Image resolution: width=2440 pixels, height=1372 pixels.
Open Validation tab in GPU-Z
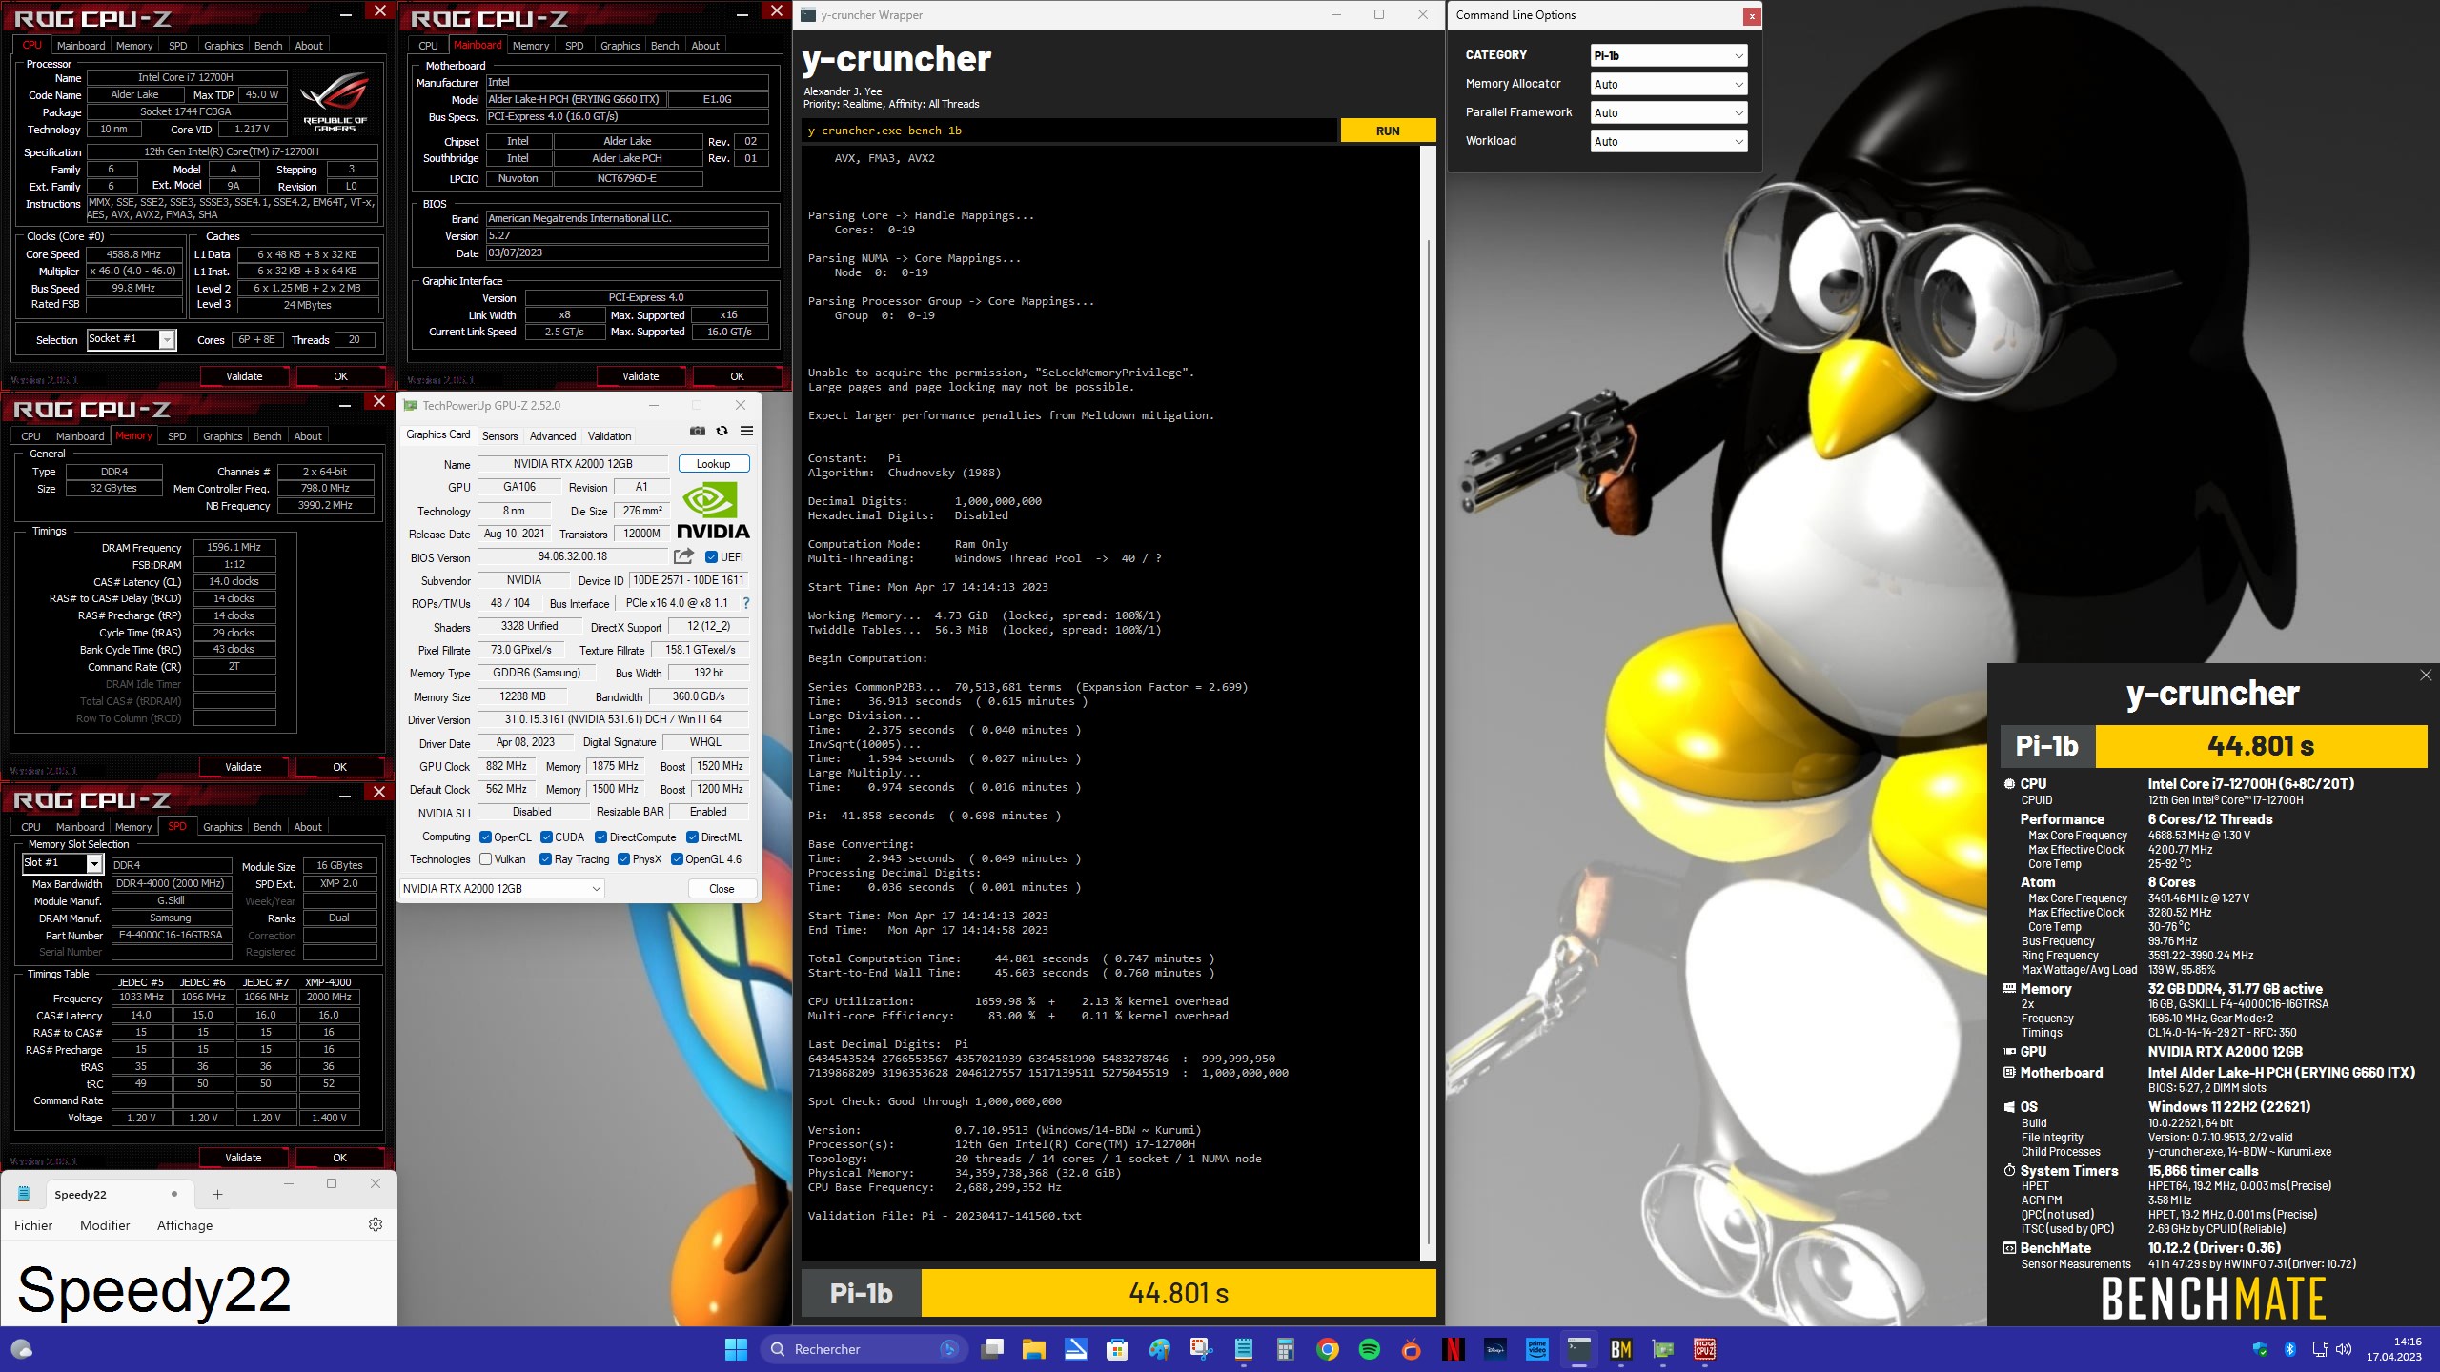pos(609,435)
